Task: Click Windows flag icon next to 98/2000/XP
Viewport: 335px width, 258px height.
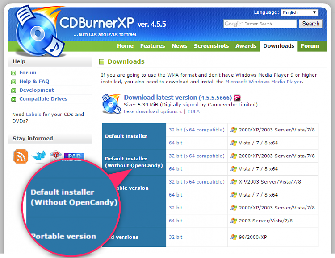Action: [x=234, y=237]
